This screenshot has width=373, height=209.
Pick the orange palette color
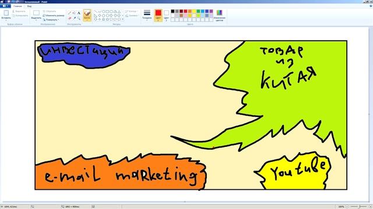tap(190, 11)
